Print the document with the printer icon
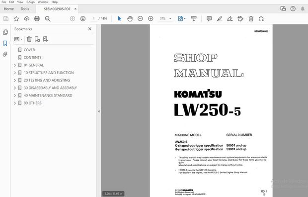308x197 pixels. point(37,19)
